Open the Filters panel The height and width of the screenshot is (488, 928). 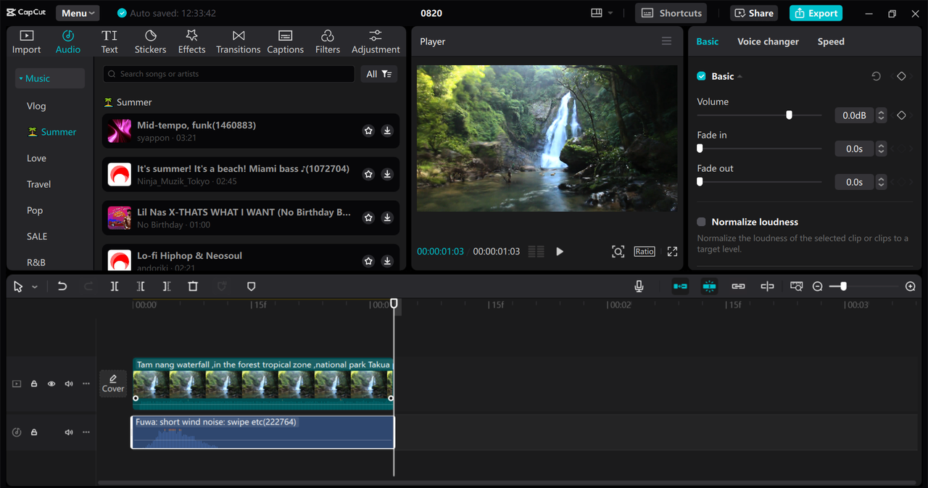point(328,42)
